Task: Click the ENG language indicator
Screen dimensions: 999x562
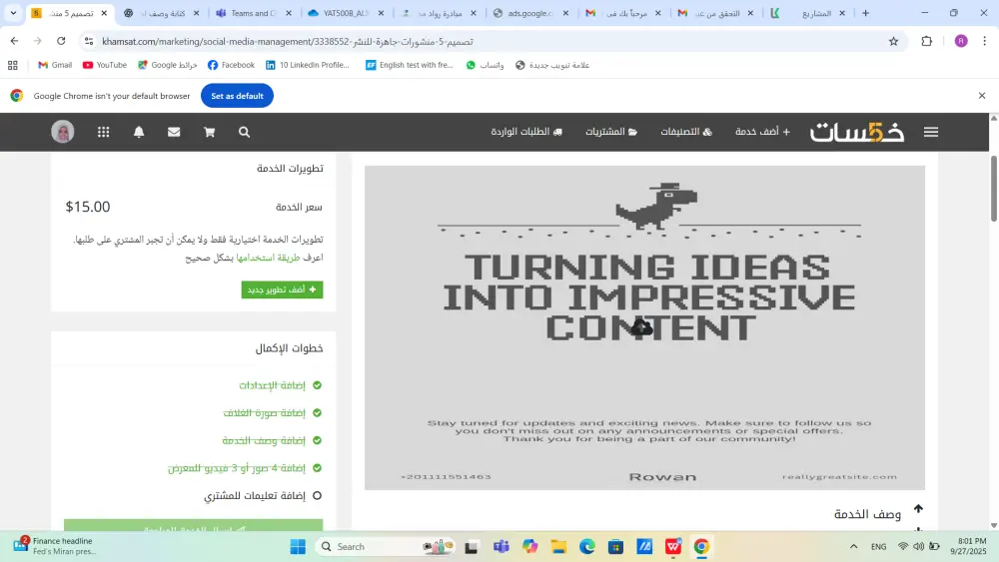Action: coord(878,547)
